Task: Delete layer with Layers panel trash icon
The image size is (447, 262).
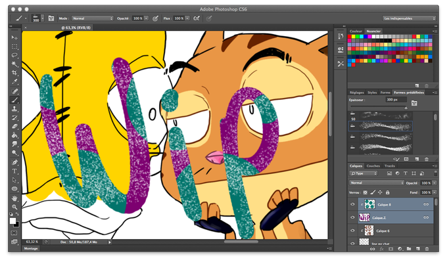Action: click(x=427, y=249)
